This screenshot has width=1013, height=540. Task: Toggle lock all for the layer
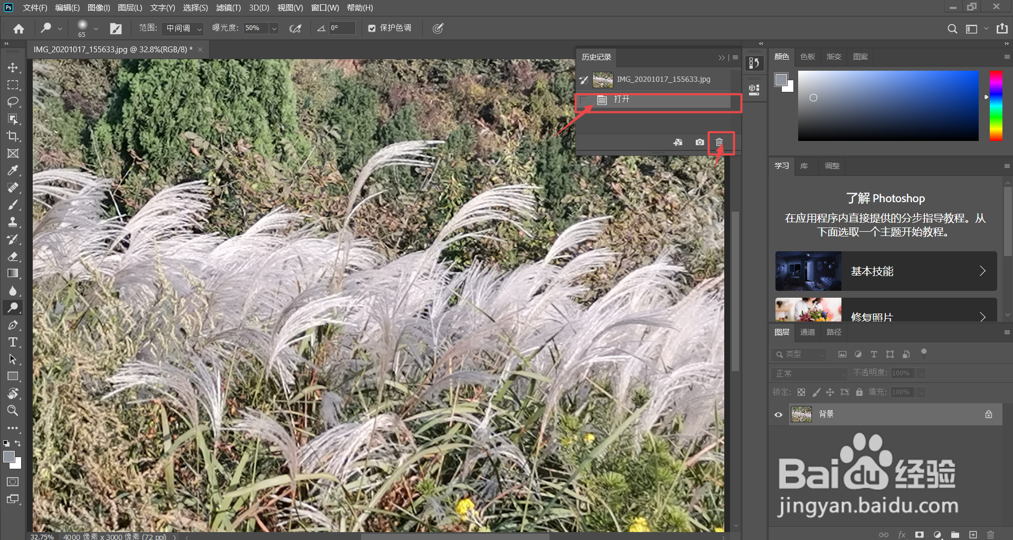859,392
